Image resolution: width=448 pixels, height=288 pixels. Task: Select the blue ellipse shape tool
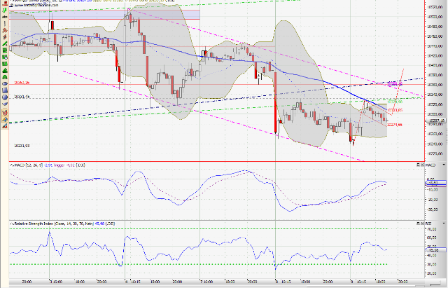point(5,83)
